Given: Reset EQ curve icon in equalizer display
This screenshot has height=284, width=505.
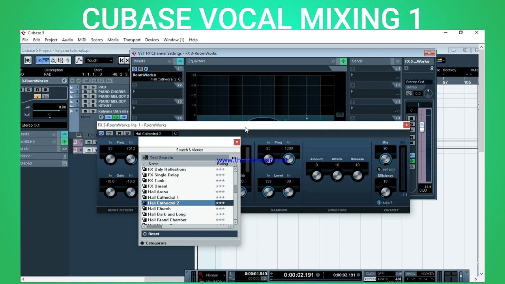Looking at the screenshot, I should [x=340, y=115].
